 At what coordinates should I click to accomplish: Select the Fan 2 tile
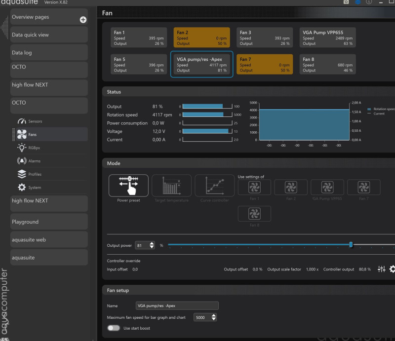201,38
